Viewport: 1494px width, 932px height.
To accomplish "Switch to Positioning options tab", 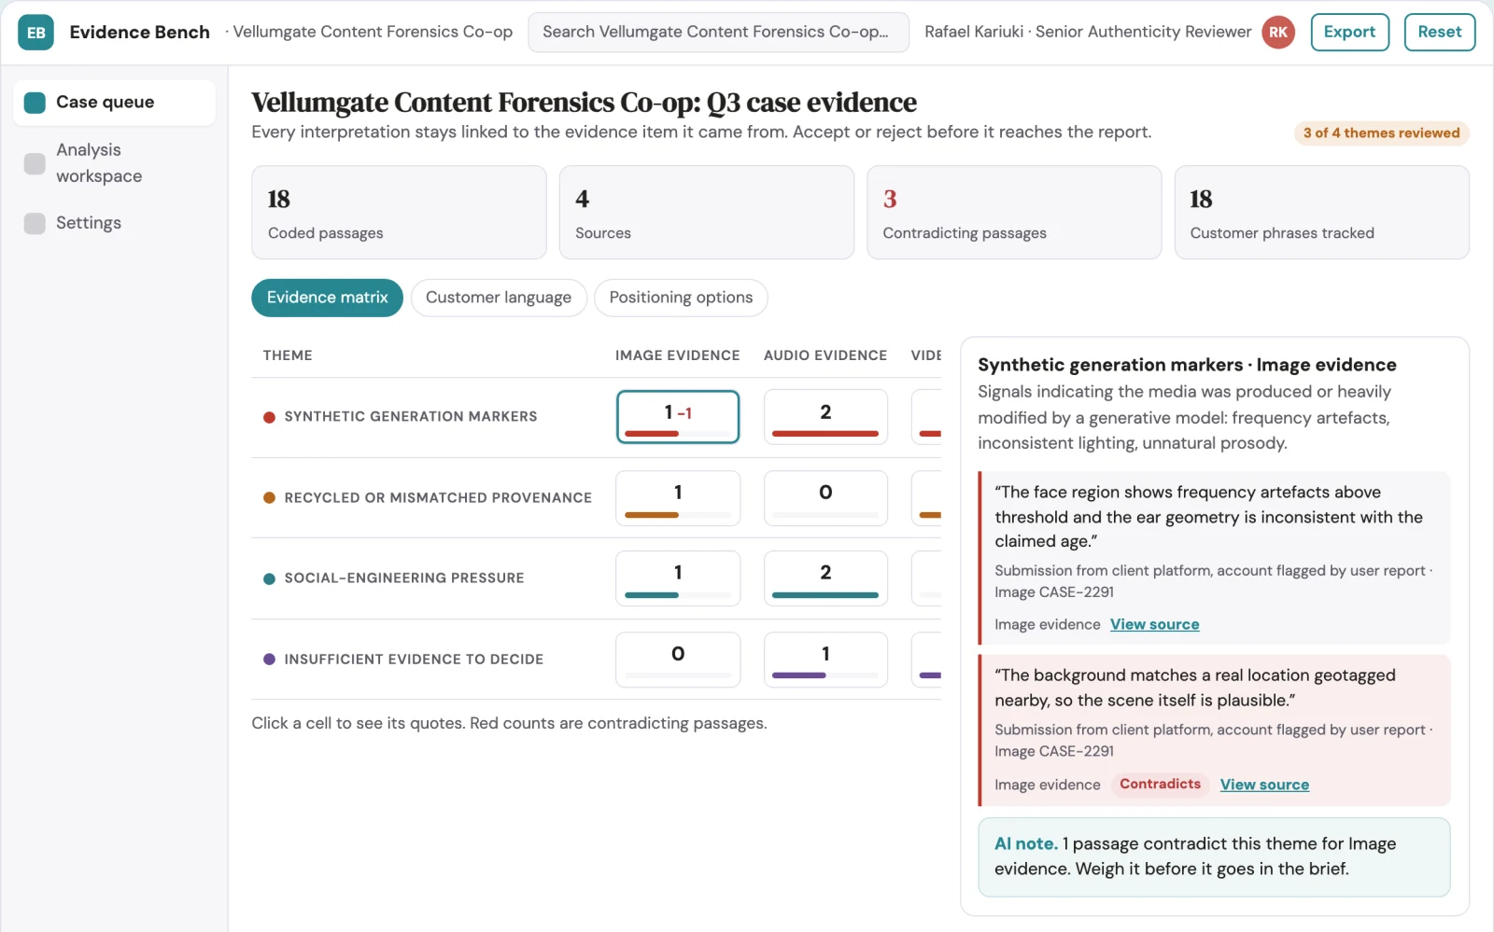I will pos(681,298).
